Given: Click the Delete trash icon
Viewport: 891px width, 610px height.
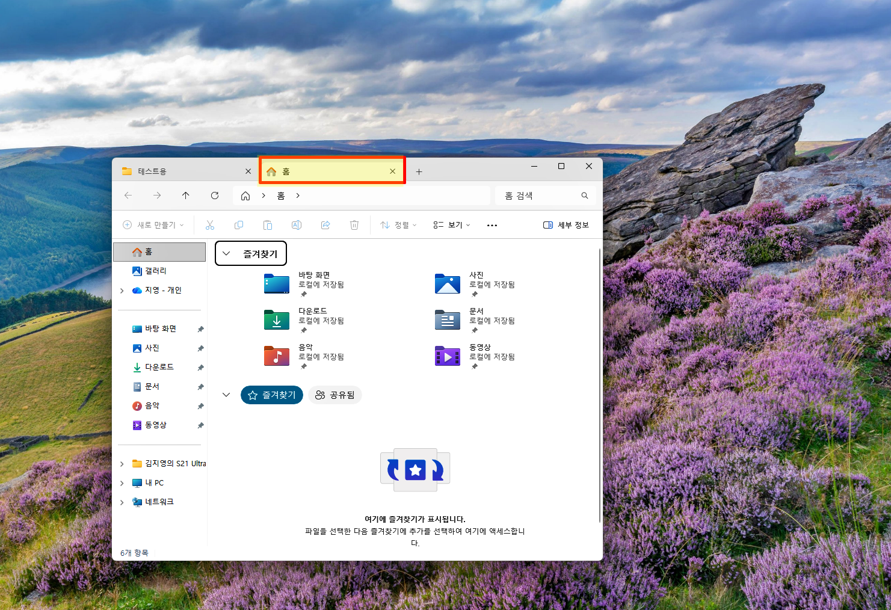Looking at the screenshot, I should click(354, 225).
